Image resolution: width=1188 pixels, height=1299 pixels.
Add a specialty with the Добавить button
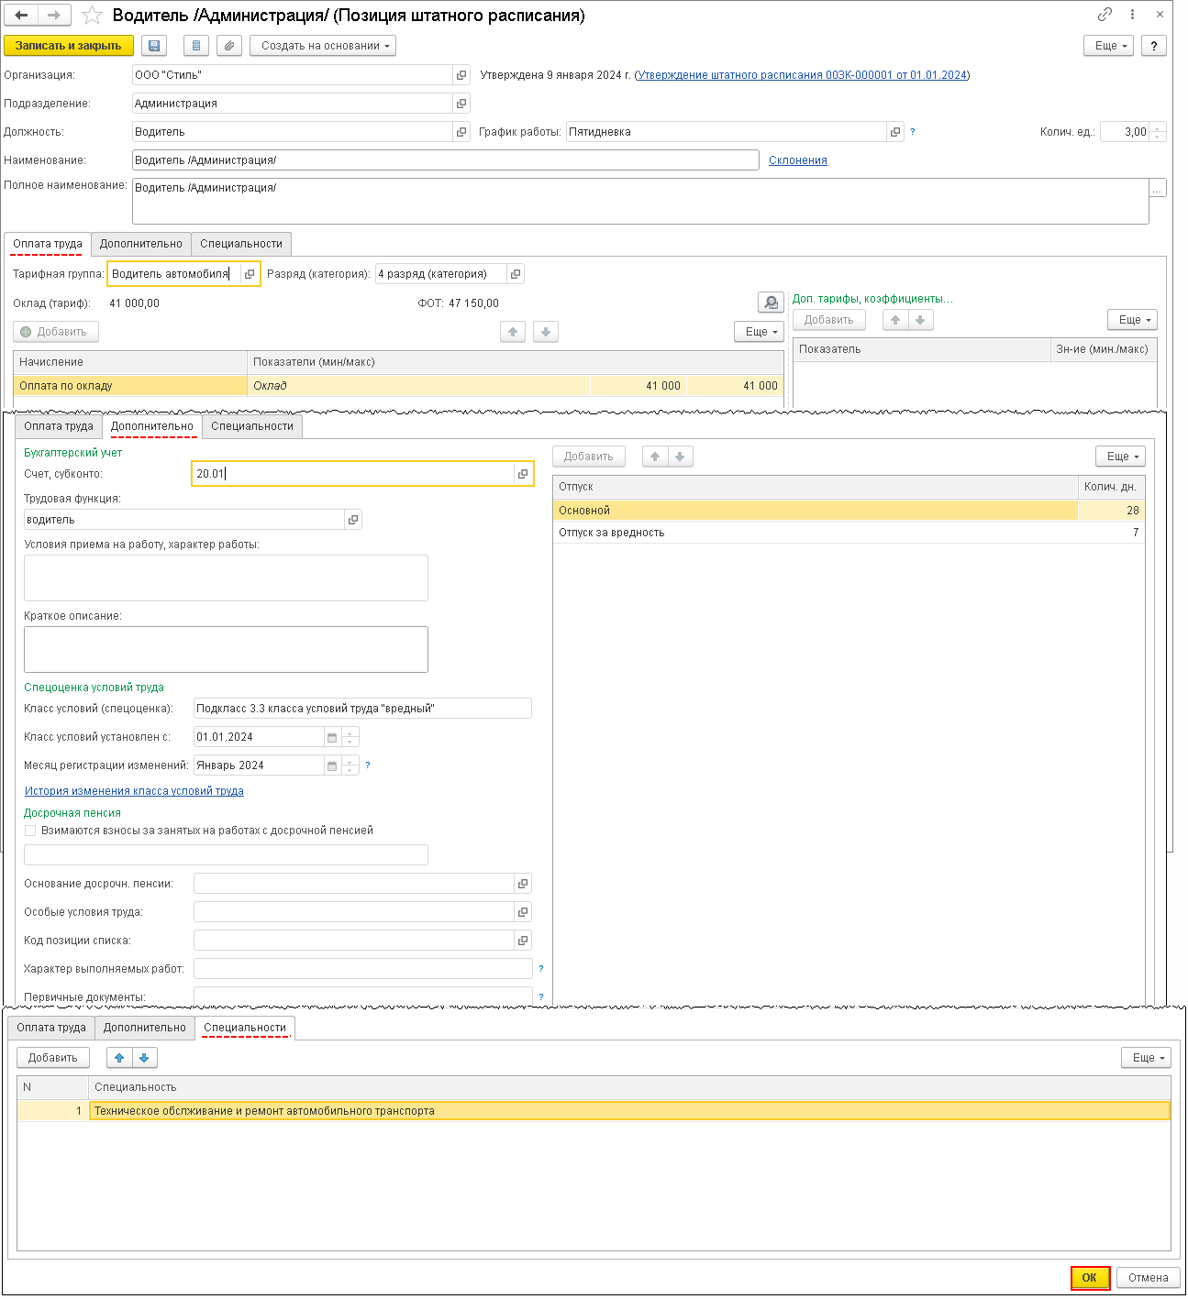(x=53, y=1058)
